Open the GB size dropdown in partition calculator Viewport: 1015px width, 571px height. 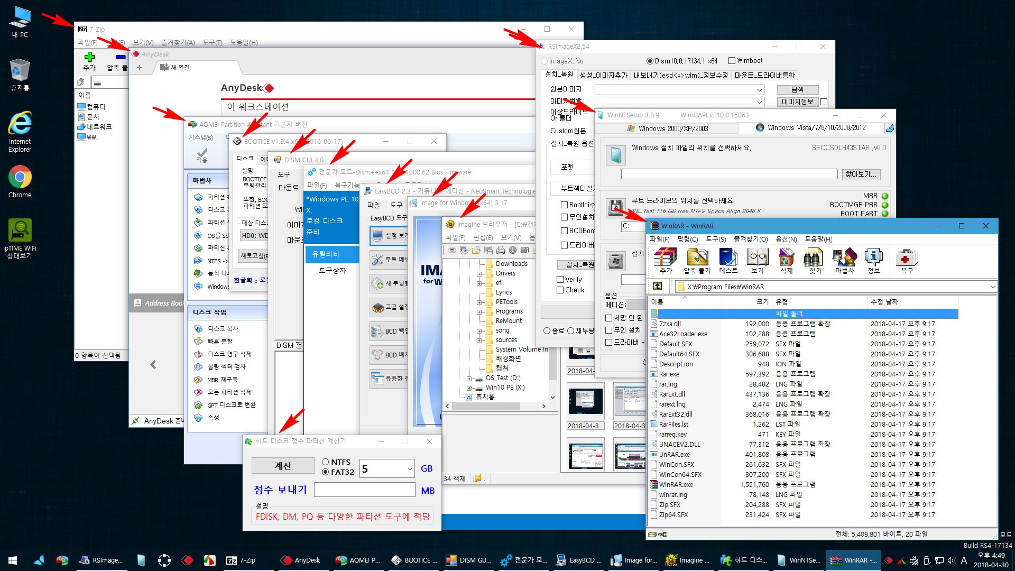pos(410,469)
